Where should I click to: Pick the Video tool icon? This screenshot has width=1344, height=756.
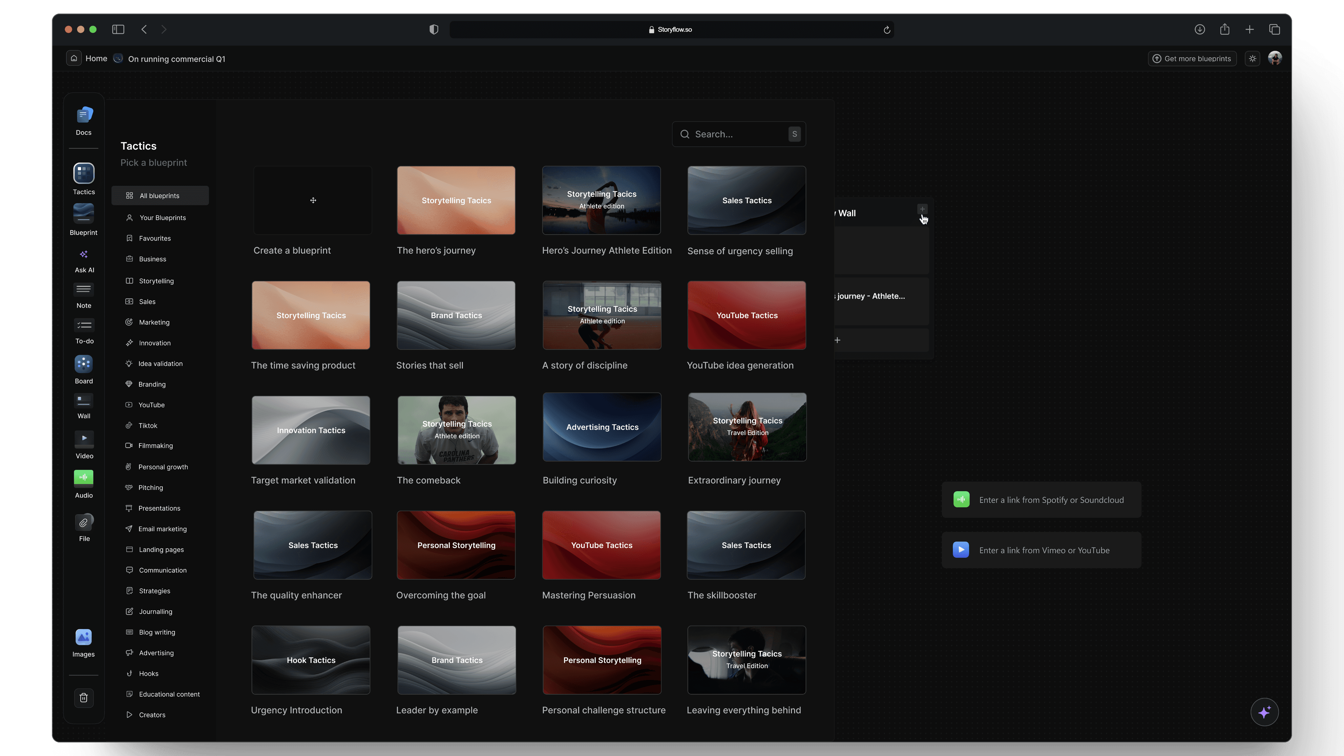tap(84, 439)
